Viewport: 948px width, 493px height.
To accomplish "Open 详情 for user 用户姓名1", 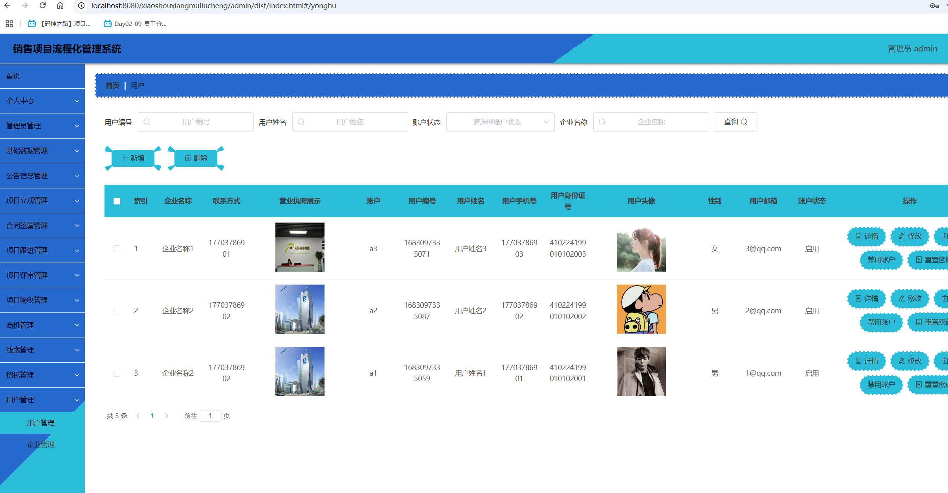I will pyautogui.click(x=867, y=361).
